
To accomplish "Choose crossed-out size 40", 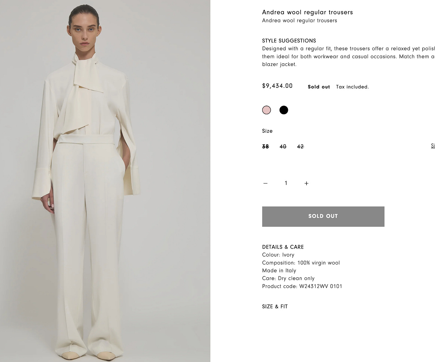I will (x=283, y=147).
